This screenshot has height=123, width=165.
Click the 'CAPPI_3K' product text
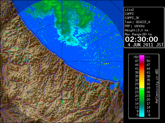[x=132, y=18]
